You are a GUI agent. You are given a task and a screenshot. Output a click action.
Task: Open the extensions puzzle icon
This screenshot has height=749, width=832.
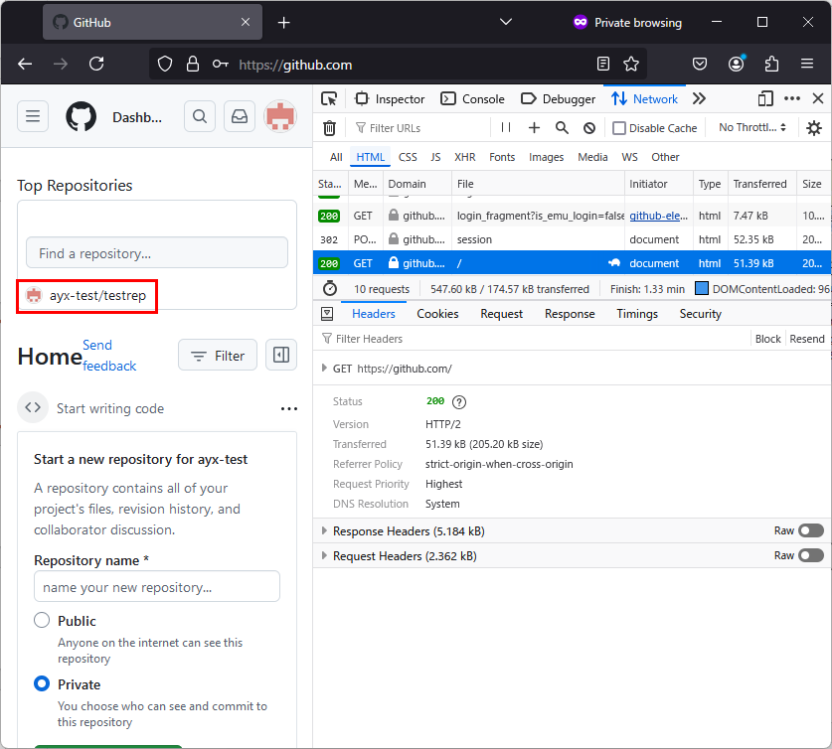click(x=771, y=65)
